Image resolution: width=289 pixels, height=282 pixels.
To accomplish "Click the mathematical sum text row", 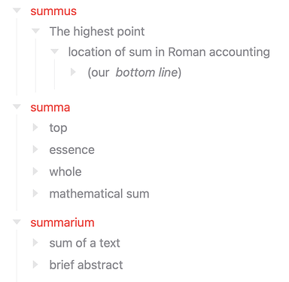I will pyautogui.click(x=99, y=194).
